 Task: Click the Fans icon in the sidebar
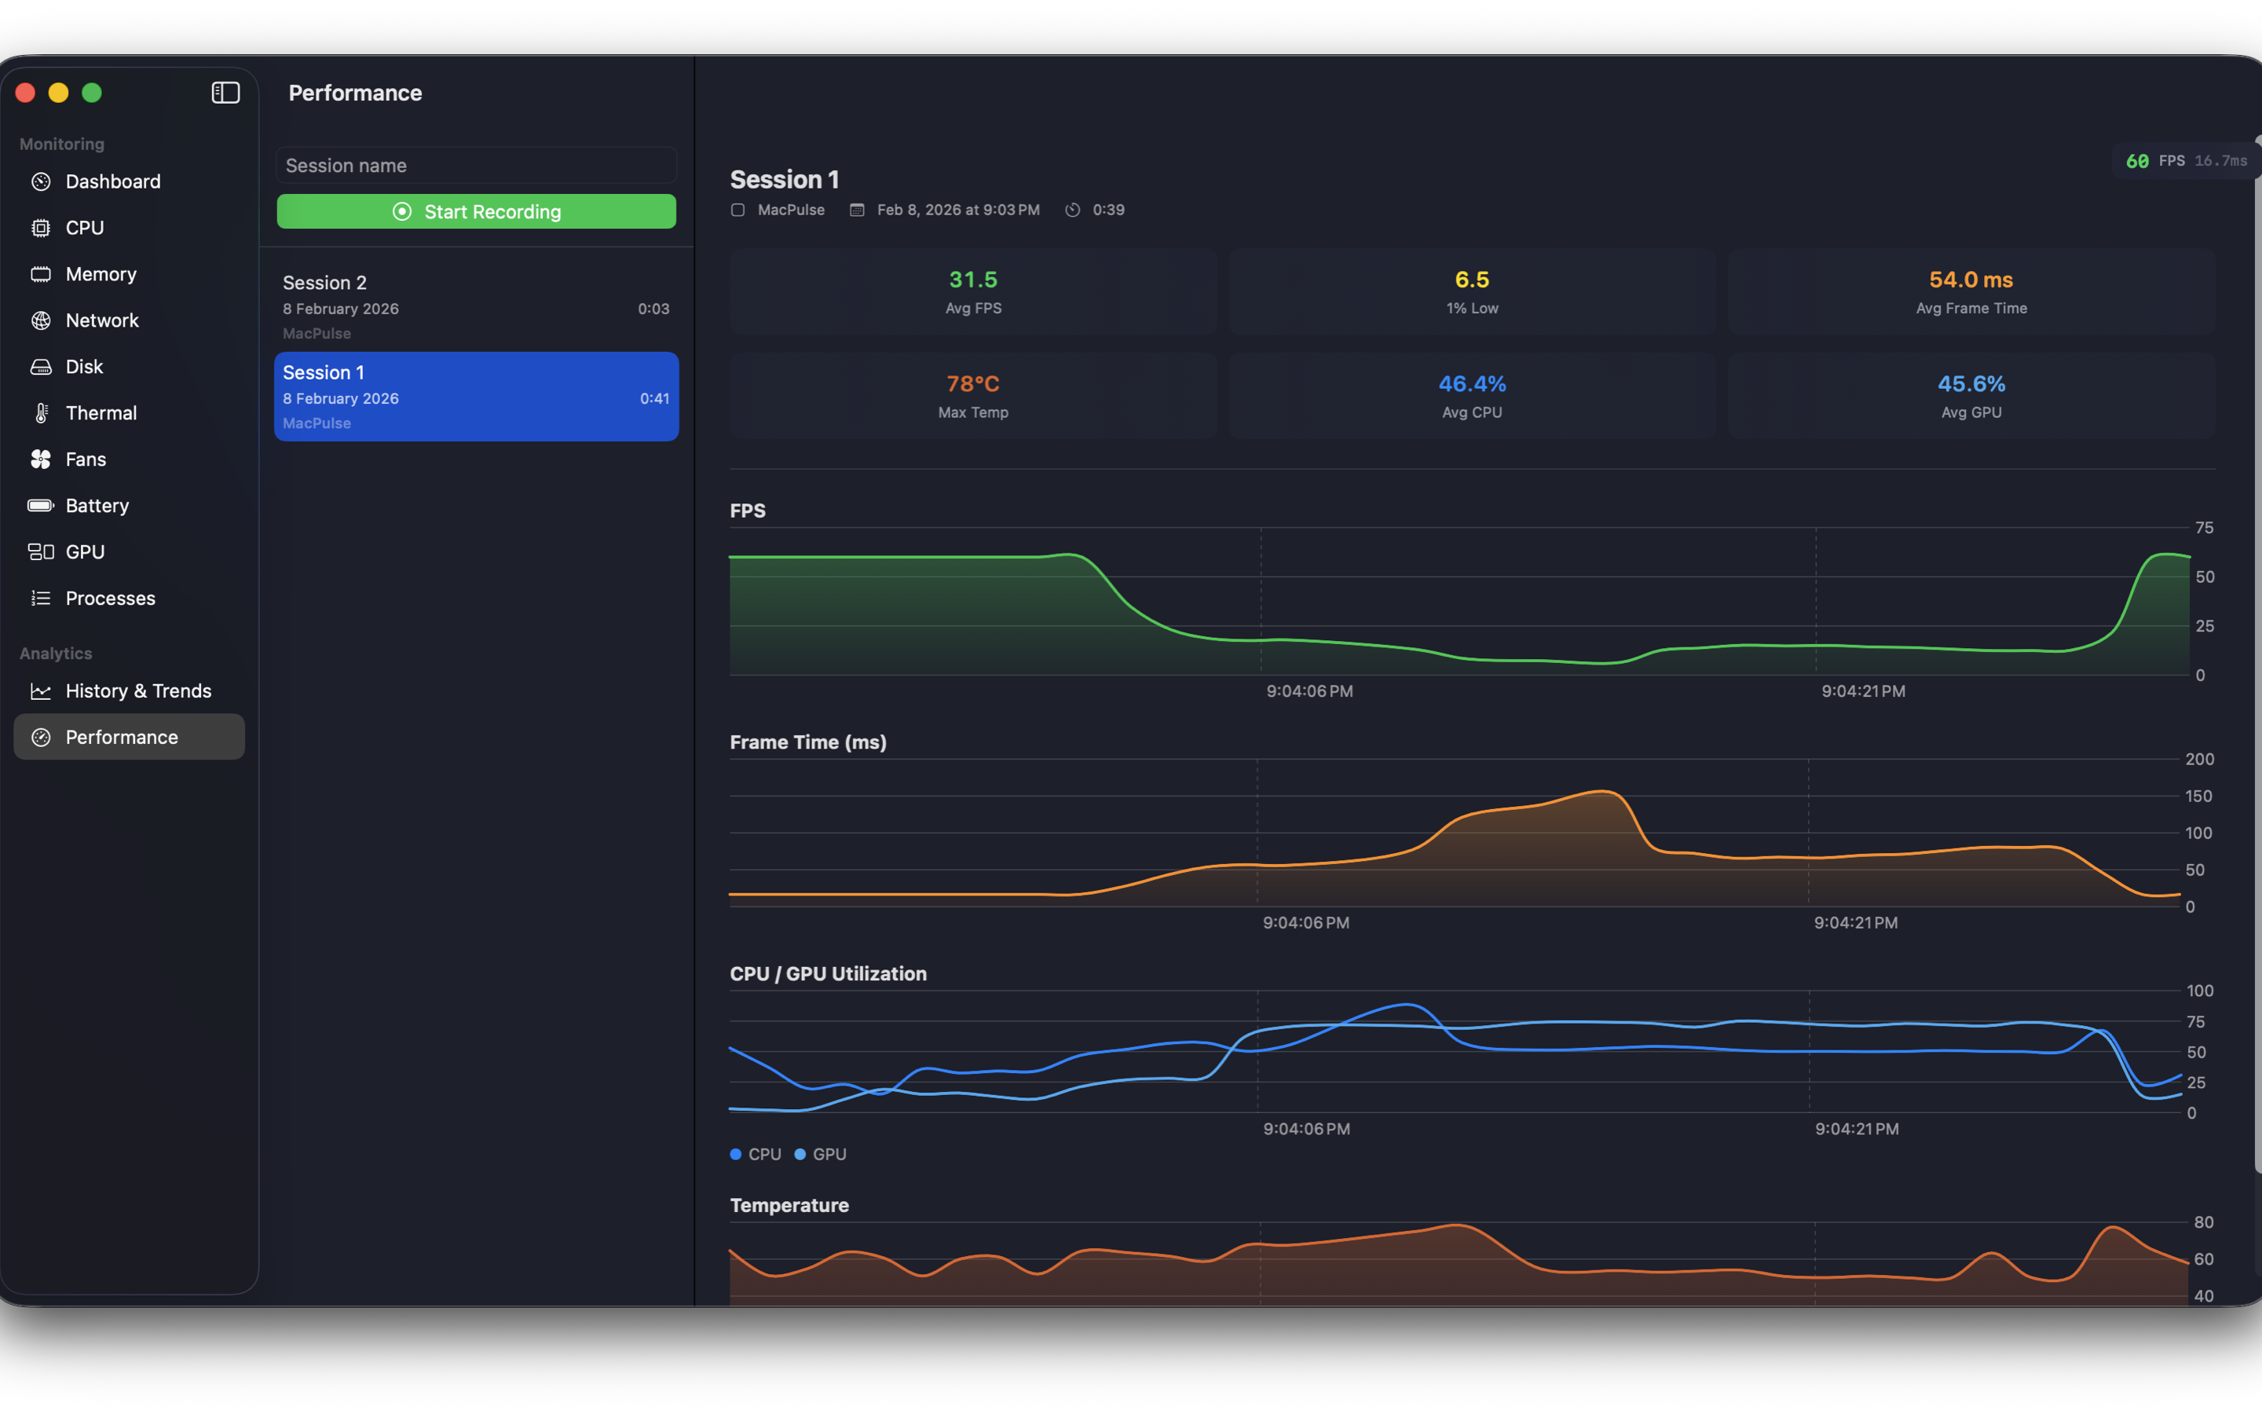[41, 460]
